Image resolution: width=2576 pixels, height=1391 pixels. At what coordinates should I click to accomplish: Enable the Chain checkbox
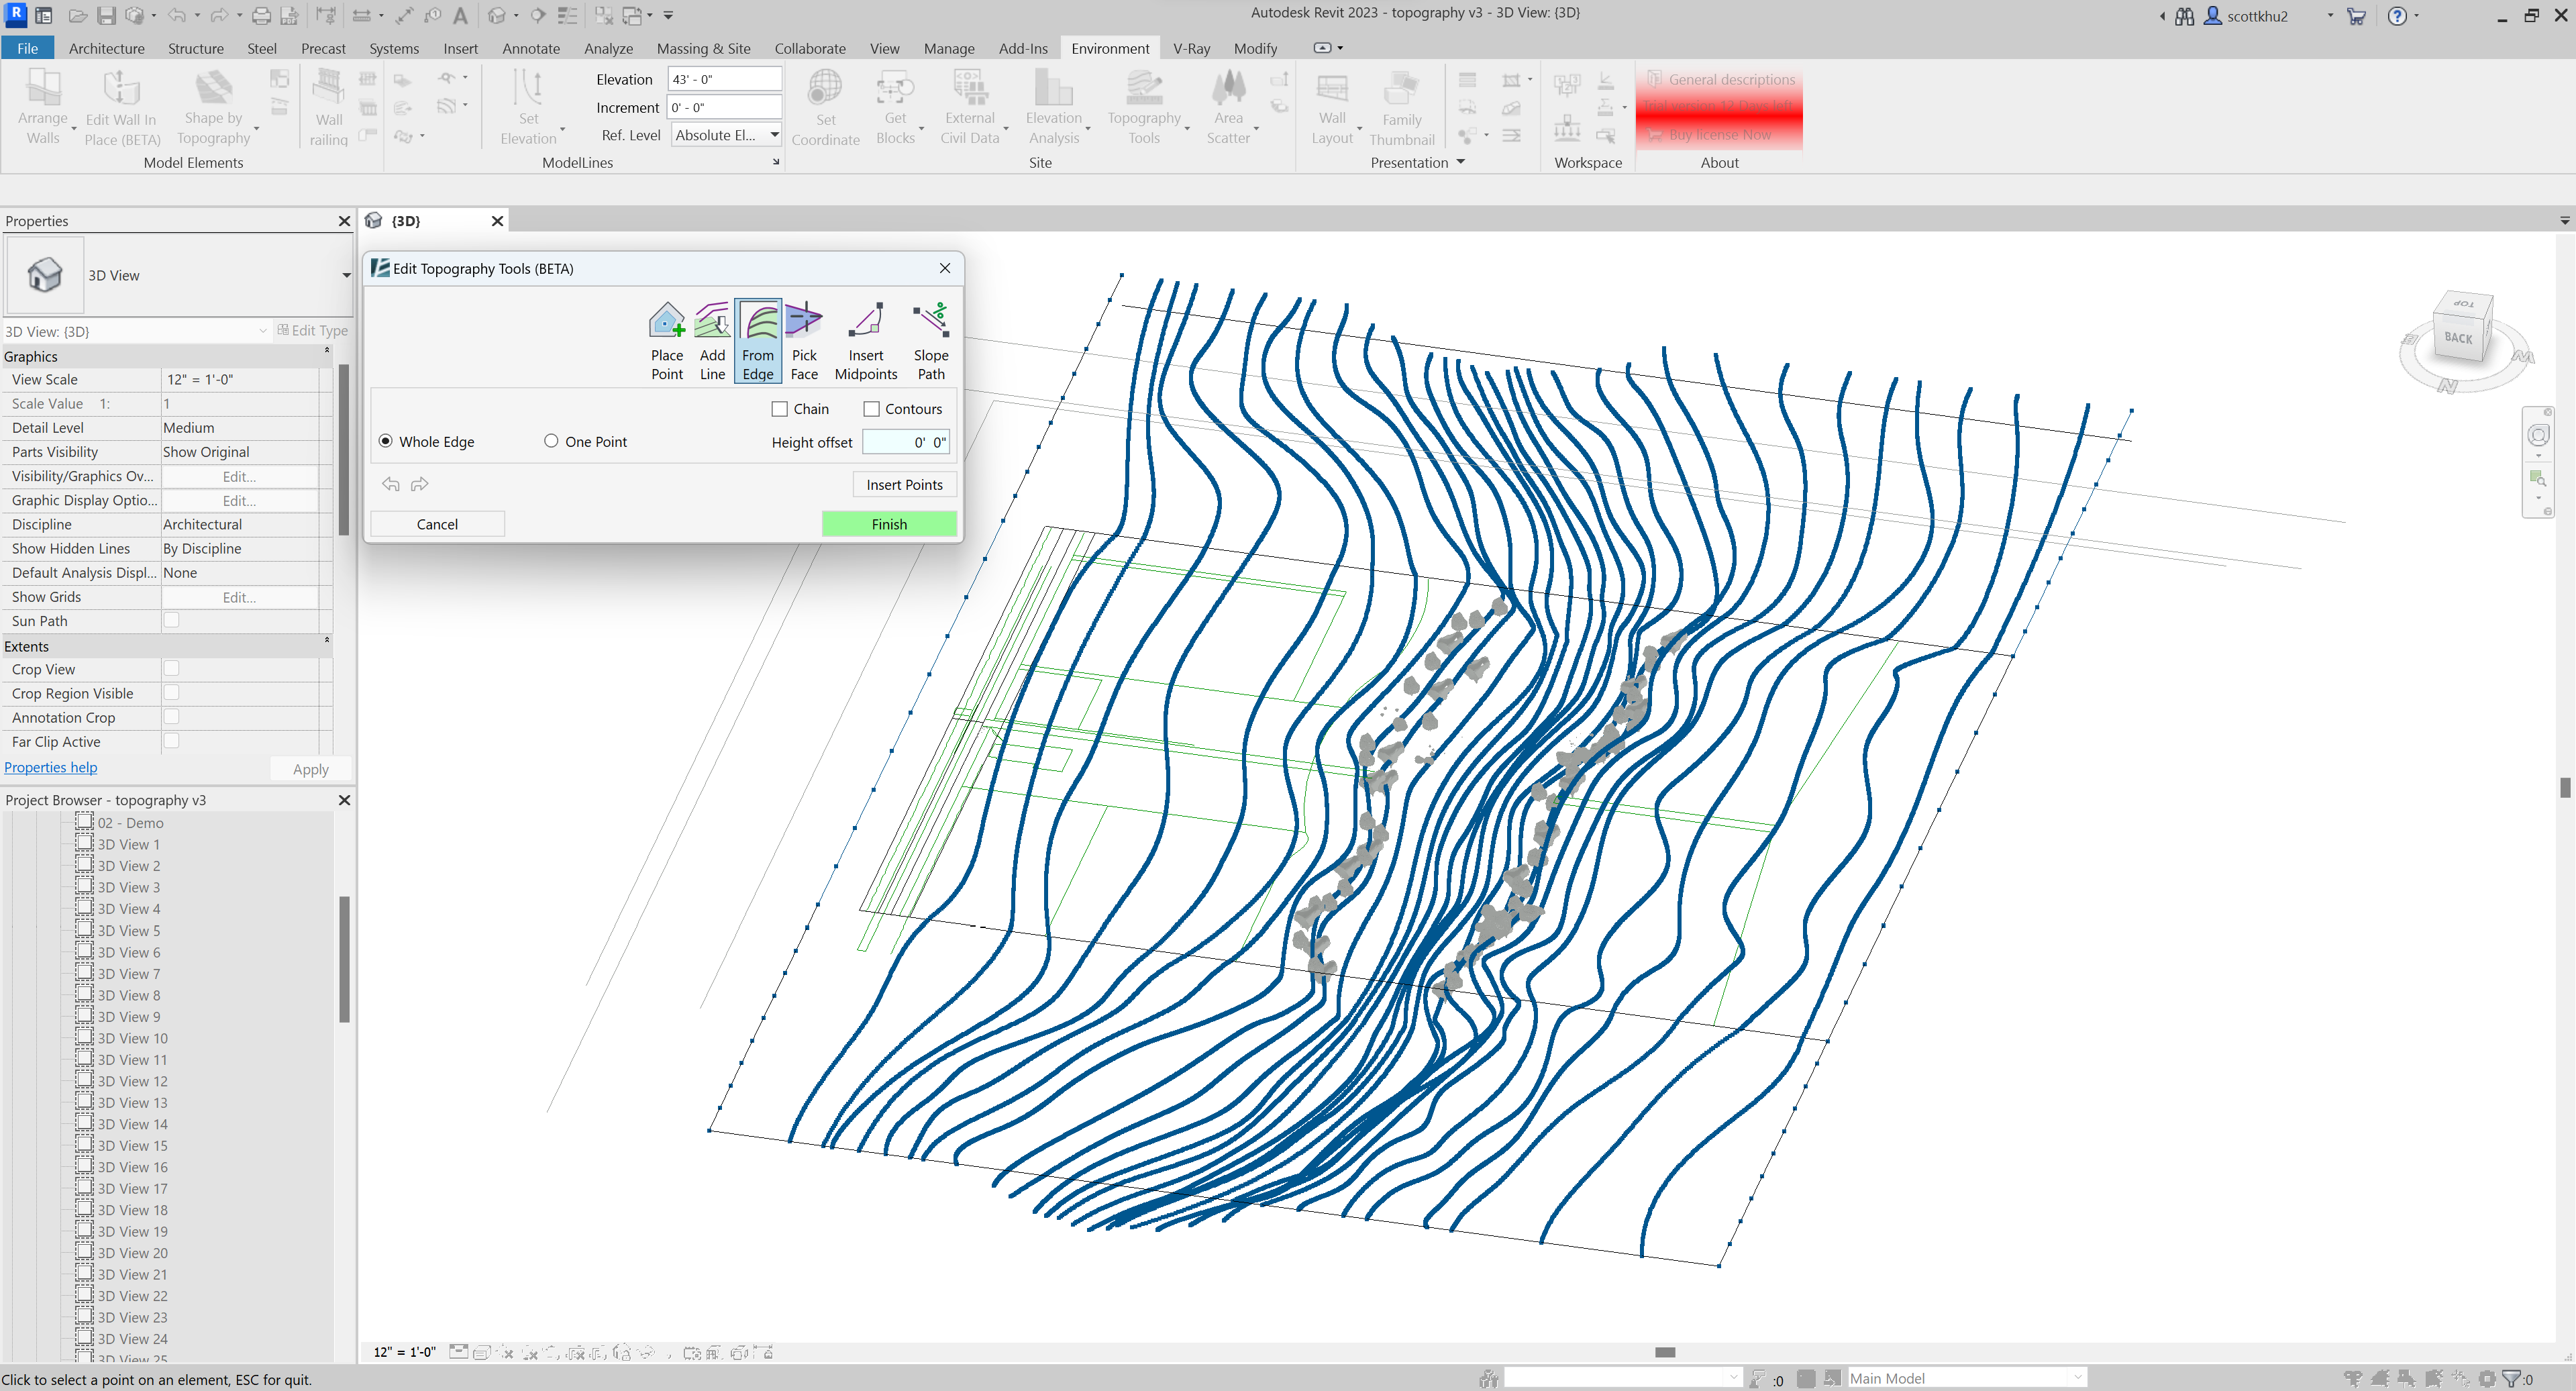(x=780, y=409)
